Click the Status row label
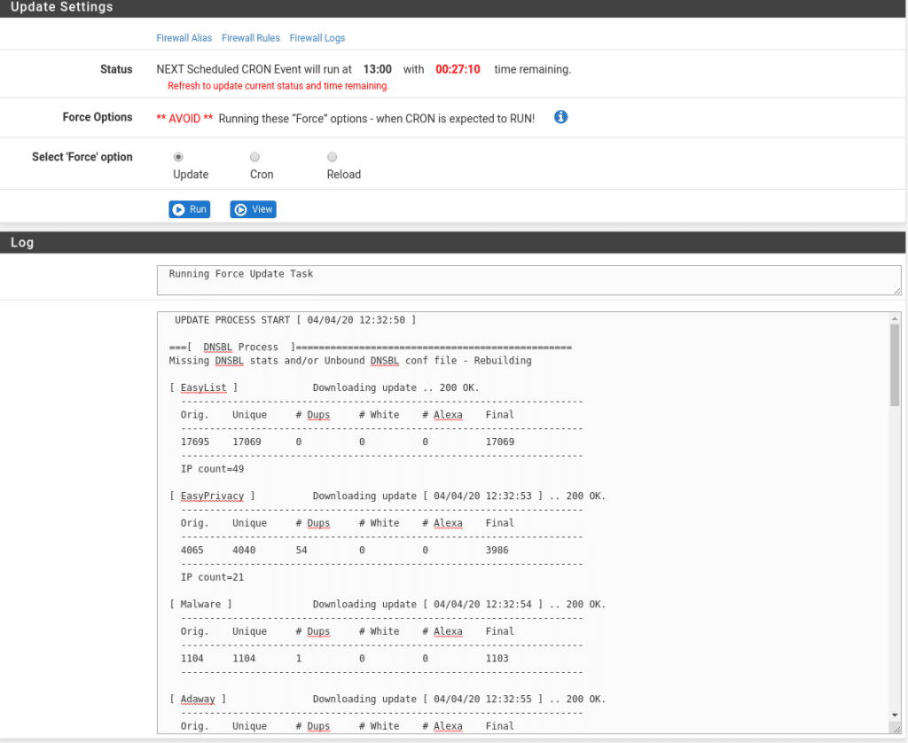The width and height of the screenshot is (908, 743). click(x=116, y=69)
